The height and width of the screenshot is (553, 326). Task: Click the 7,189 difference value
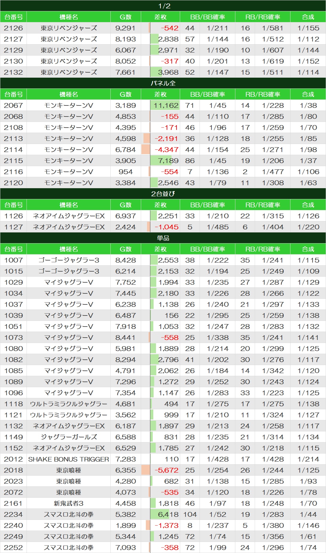tap(168, 161)
